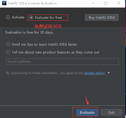
Task: Select the Activate radio button
Action: 8,17
